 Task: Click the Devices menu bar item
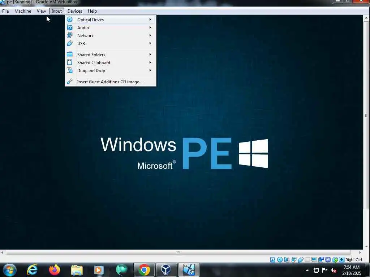75,11
